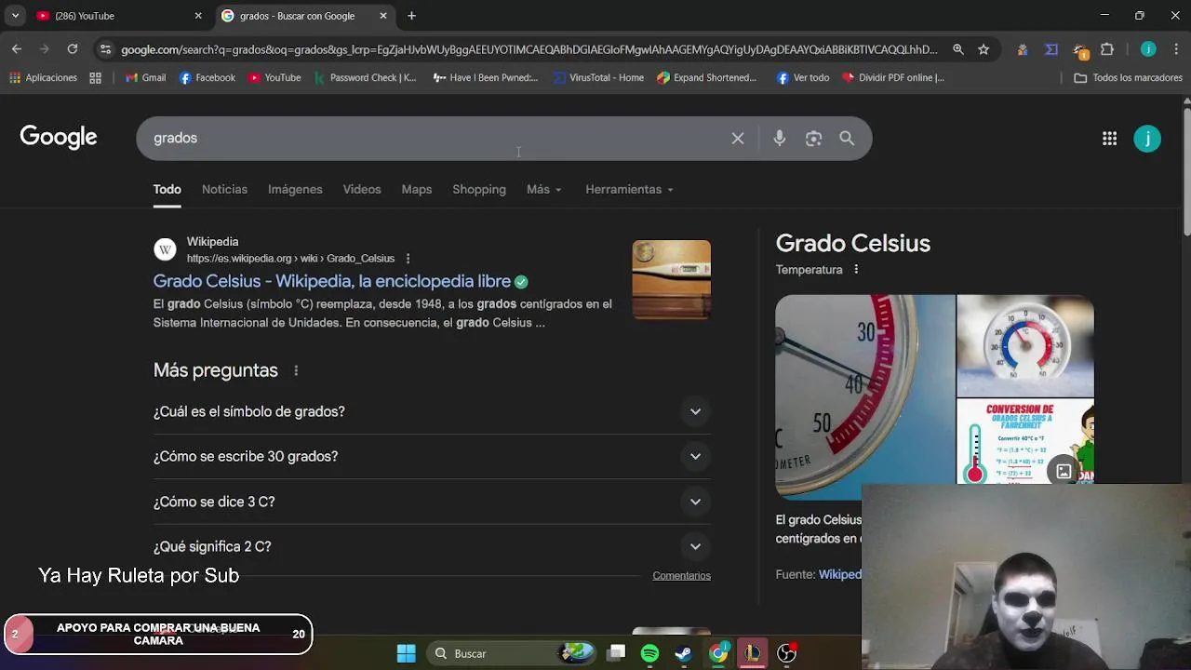Open the tab search dropdown arrow

click(15, 16)
